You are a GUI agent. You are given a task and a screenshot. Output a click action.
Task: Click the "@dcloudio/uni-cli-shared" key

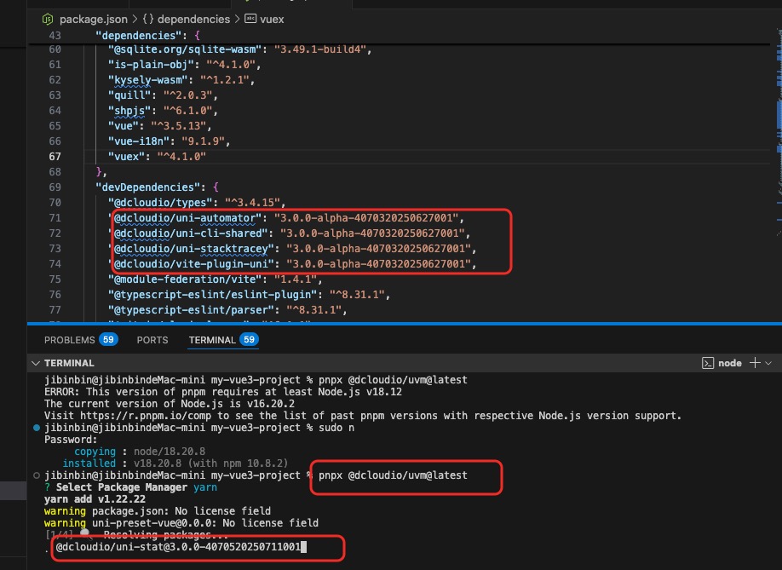coord(187,233)
